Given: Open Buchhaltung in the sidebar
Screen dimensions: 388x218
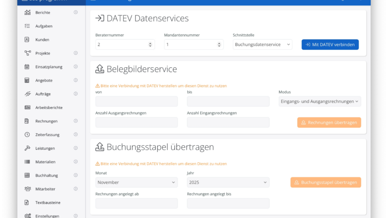Looking at the screenshot, I should click(47, 175).
